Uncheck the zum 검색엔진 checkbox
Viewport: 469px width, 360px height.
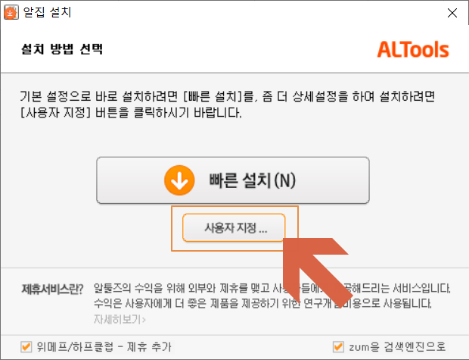pyautogui.click(x=338, y=347)
